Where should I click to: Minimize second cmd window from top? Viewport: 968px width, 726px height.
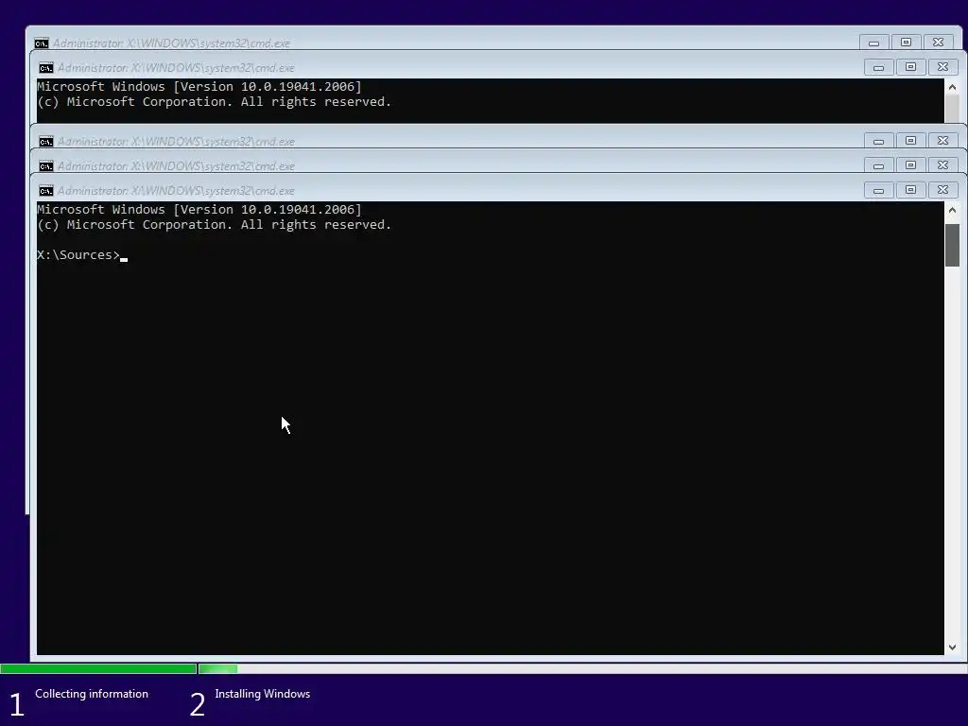pyautogui.click(x=878, y=67)
